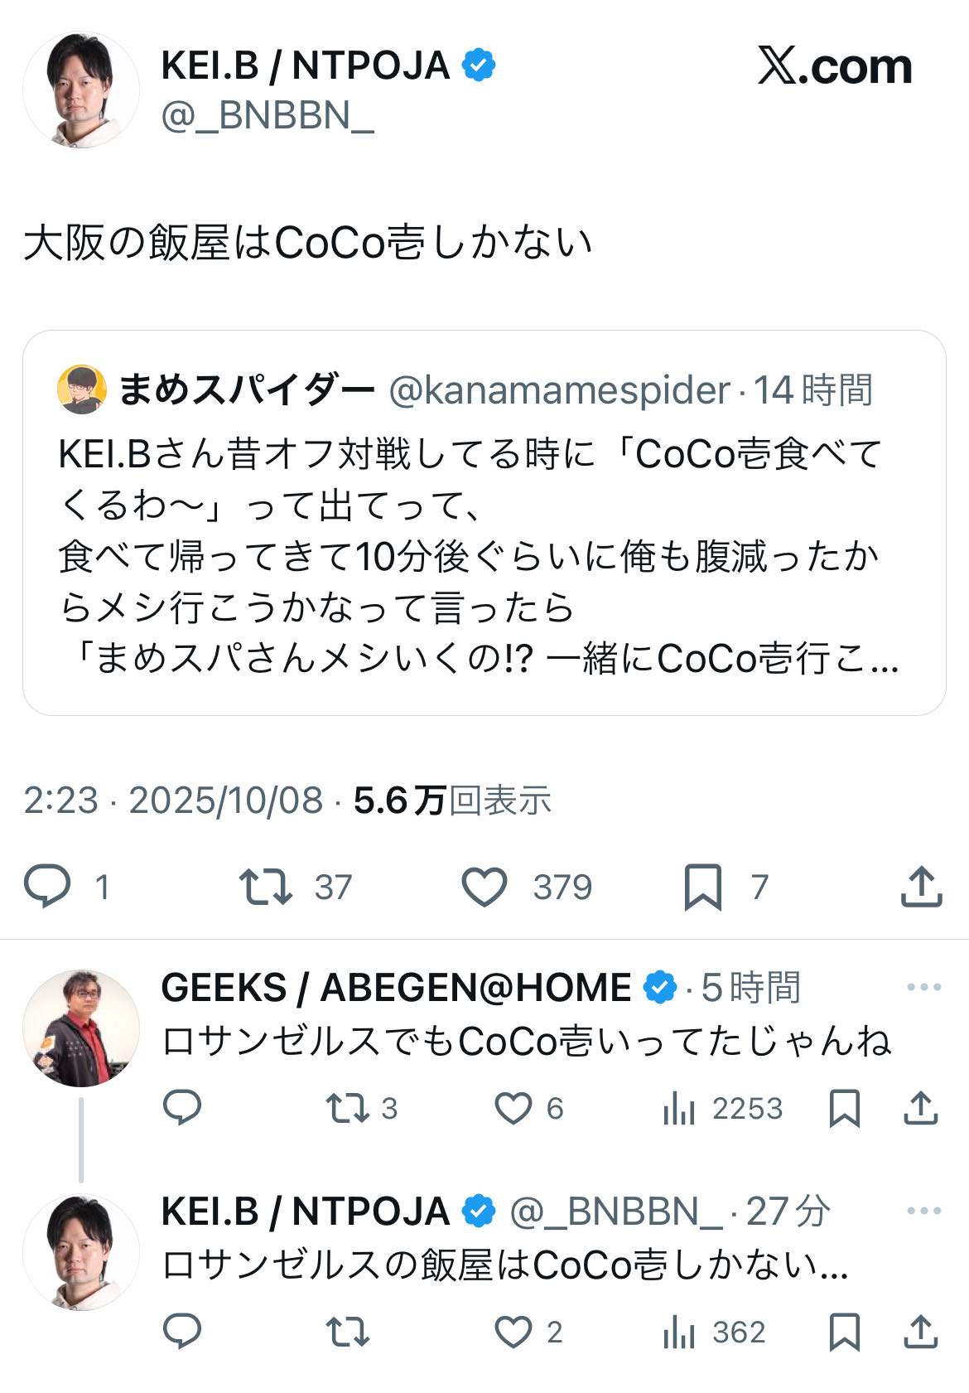The width and height of the screenshot is (969, 1393).
Task: Repost the main post with 37 reposts
Action: tap(265, 887)
